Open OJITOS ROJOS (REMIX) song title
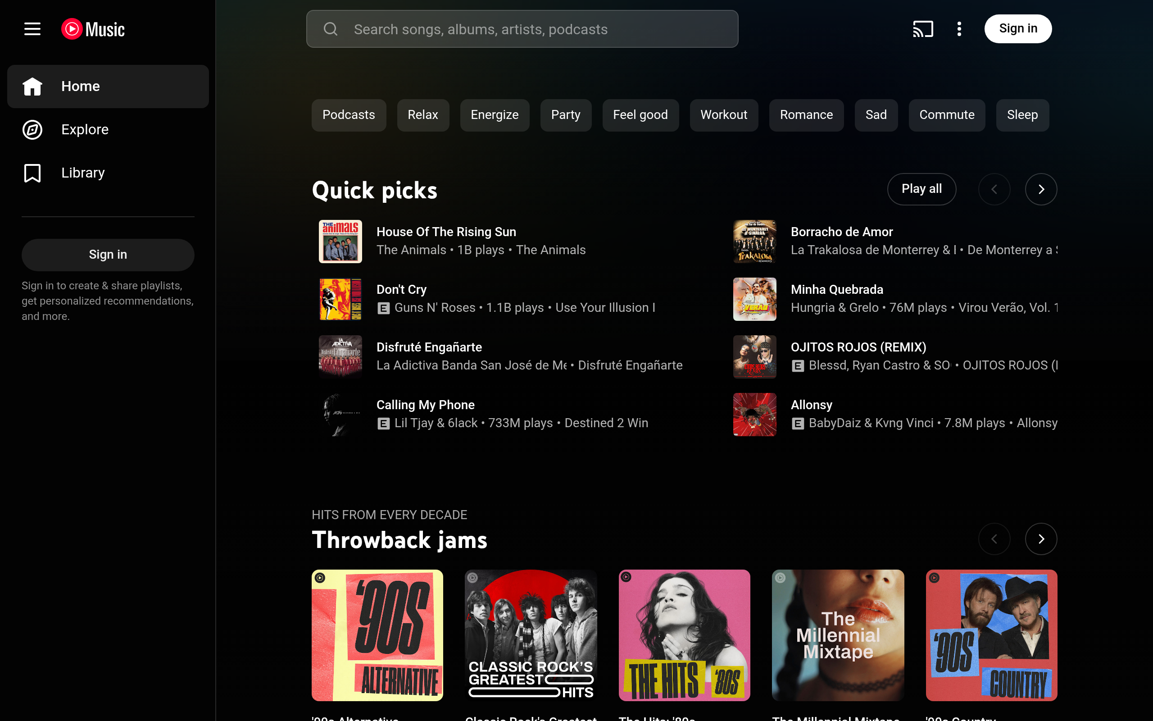The image size is (1153, 721). (x=858, y=347)
